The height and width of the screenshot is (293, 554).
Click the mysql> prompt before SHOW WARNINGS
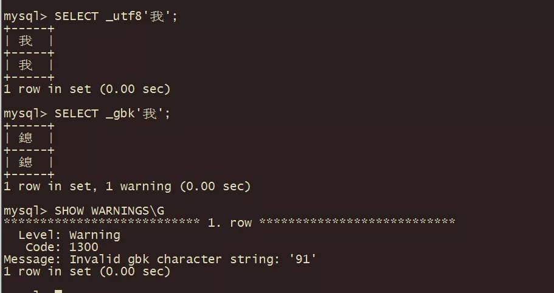pos(26,210)
